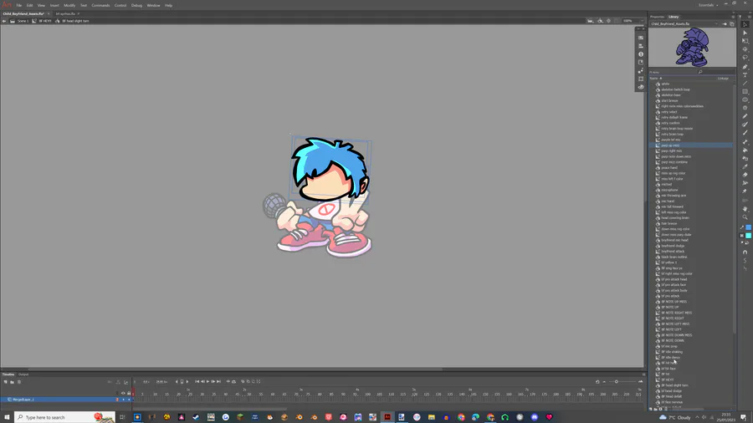Click the cyan fill color swatch

point(748,236)
